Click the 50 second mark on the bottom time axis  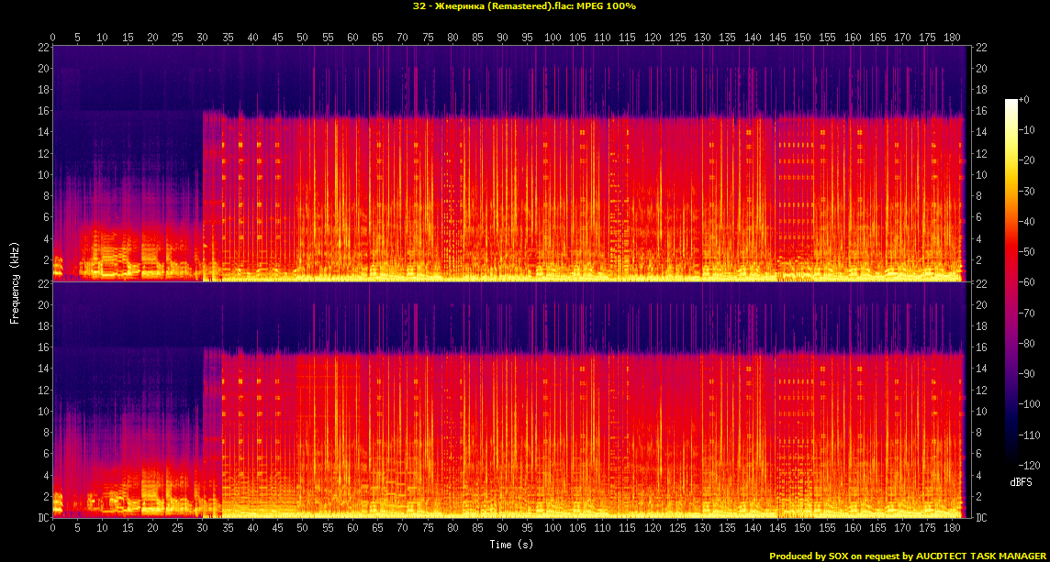(x=302, y=529)
